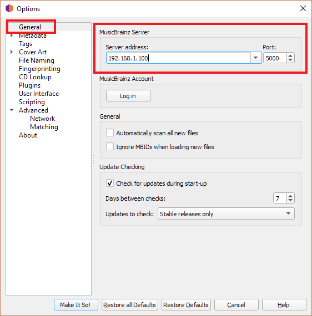Go to Fingerprinting settings
The image size is (312, 316).
pos(39,69)
